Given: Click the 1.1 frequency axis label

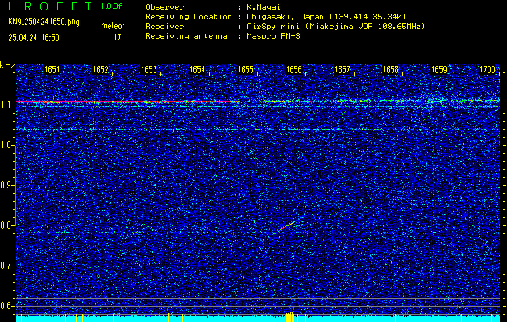Looking at the screenshot, I should point(6,105).
